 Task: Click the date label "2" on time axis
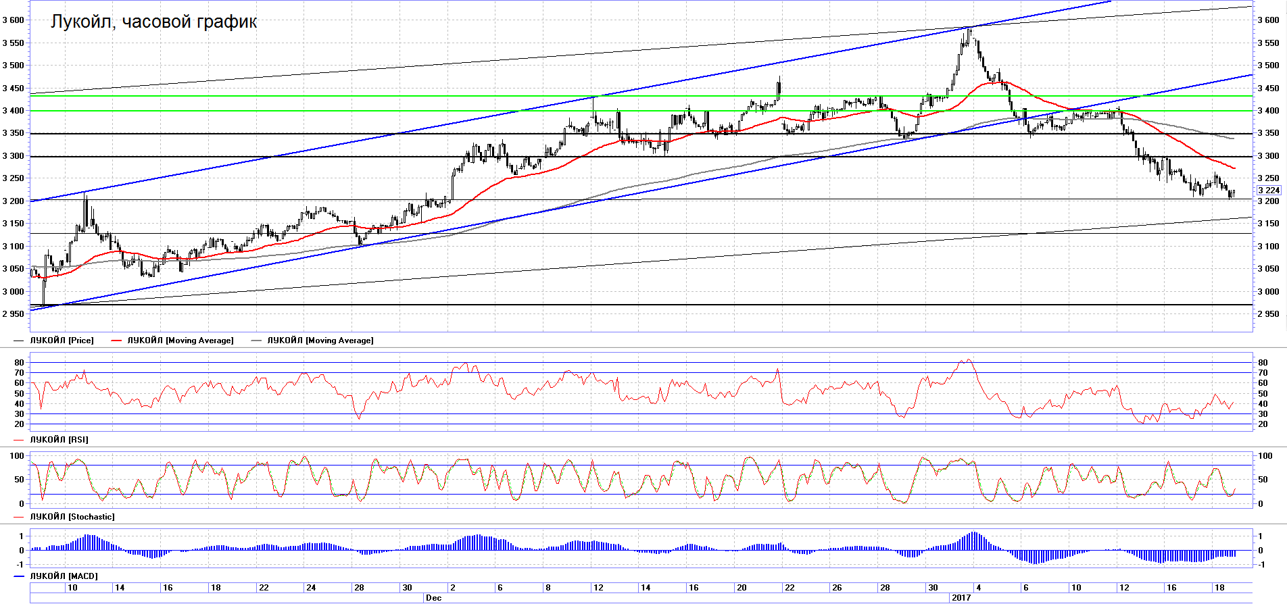coord(453,588)
